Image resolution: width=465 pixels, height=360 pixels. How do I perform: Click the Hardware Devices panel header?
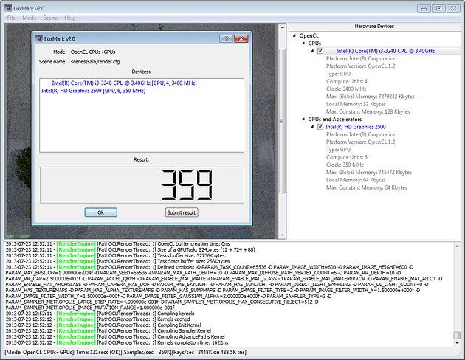(x=374, y=26)
